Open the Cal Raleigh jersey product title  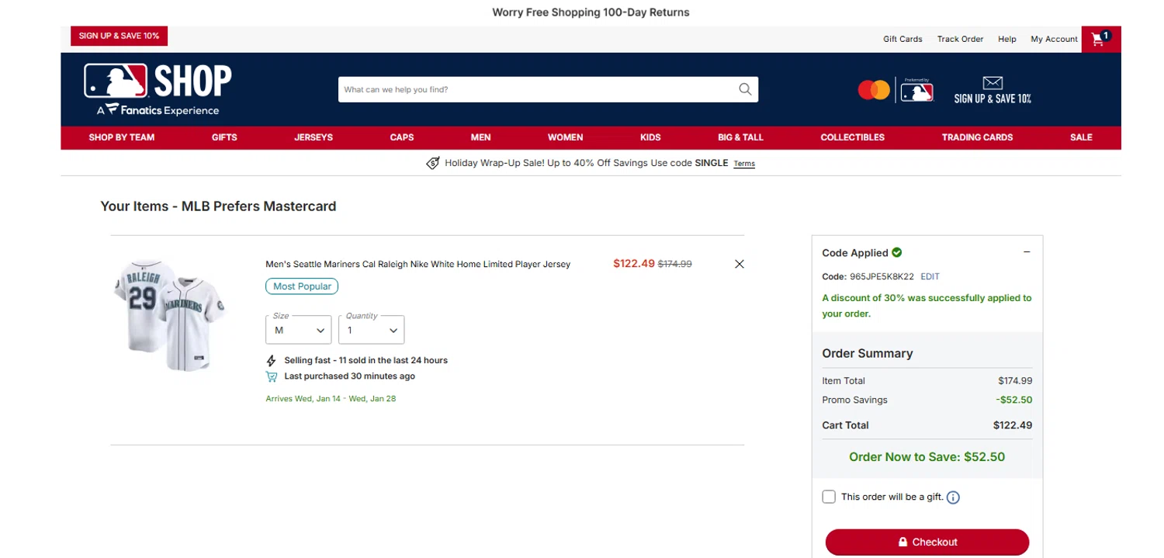tap(417, 264)
